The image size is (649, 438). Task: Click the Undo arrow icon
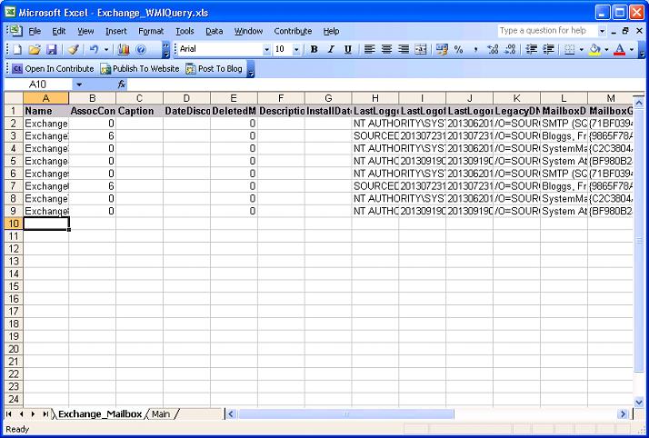(x=93, y=49)
